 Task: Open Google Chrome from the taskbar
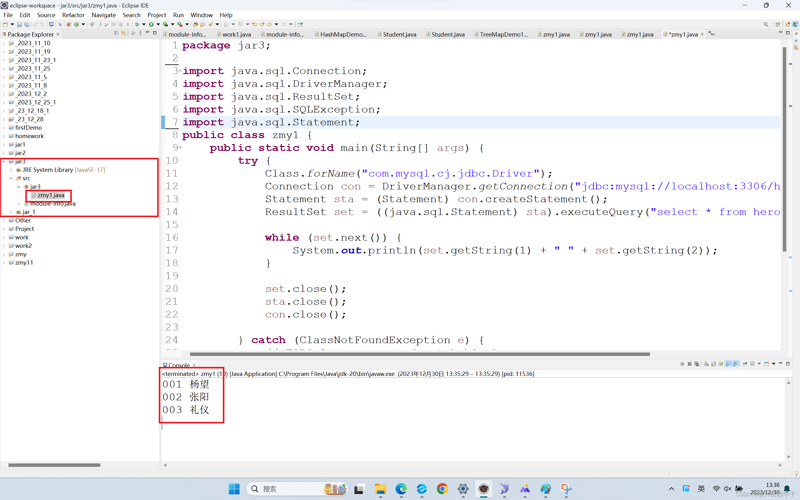point(442,489)
